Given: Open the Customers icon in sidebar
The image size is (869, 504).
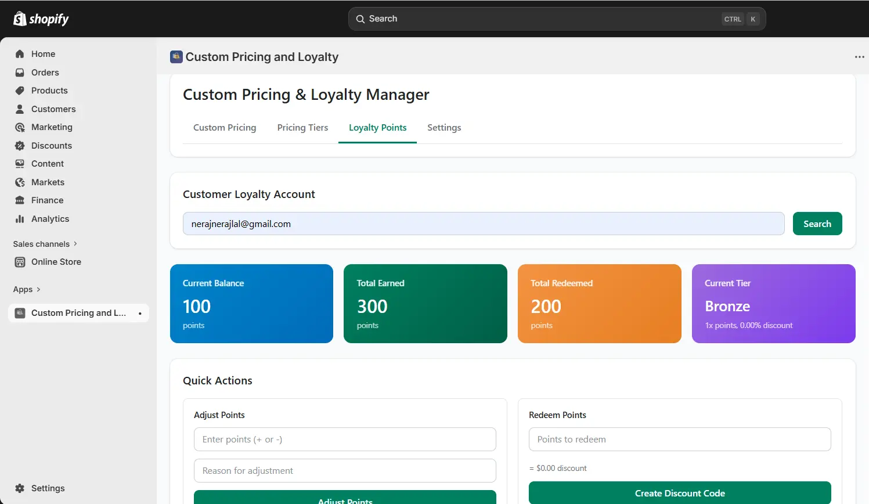Looking at the screenshot, I should pos(19,109).
